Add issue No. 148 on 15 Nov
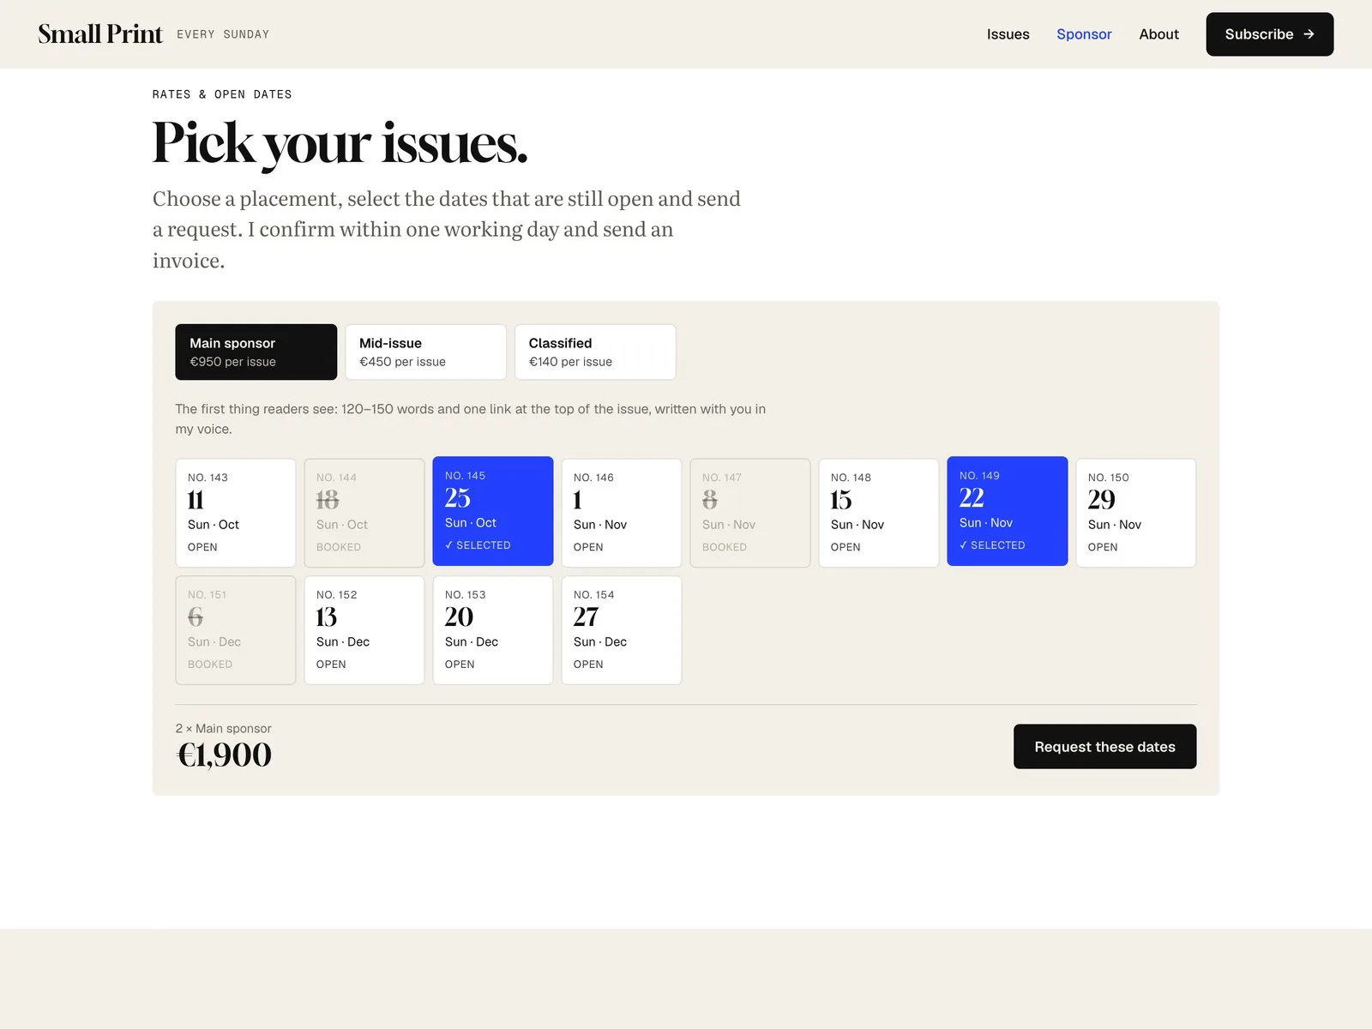Viewport: 1372px width, 1029px height. (879, 513)
